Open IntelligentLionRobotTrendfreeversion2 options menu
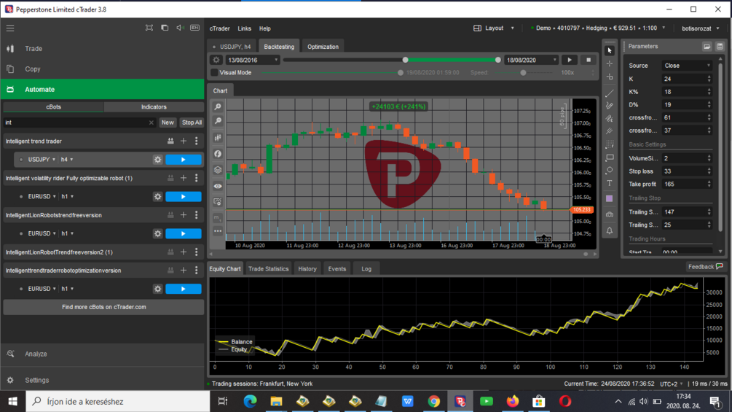This screenshot has width=732, height=412. pos(197,252)
